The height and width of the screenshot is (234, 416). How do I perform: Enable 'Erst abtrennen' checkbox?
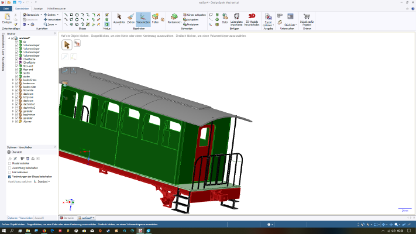(9, 172)
